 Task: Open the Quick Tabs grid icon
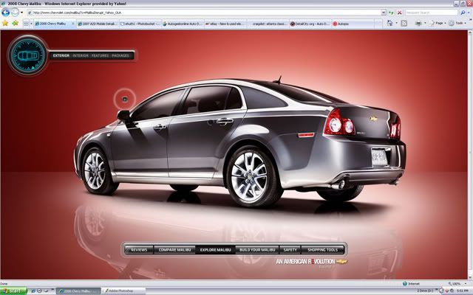pos(27,24)
